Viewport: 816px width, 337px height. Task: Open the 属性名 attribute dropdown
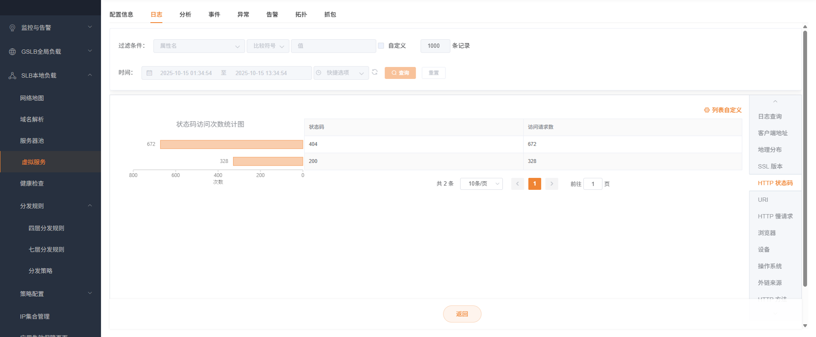click(199, 46)
